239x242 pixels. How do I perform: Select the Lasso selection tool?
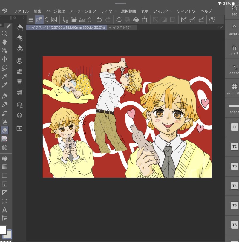pyautogui.click(x=4, y=68)
